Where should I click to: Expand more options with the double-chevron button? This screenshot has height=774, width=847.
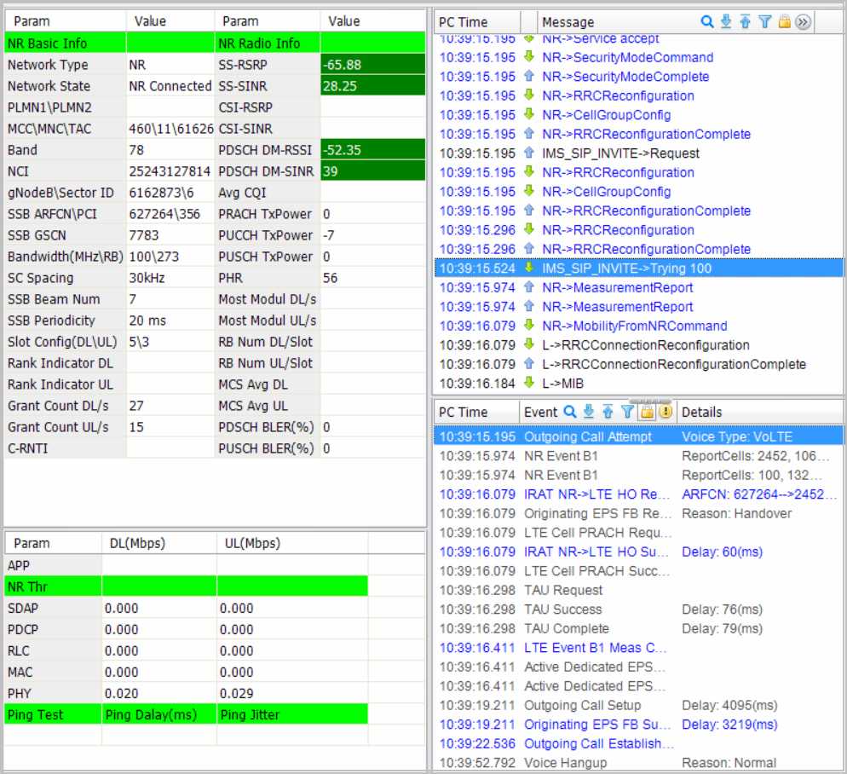tap(803, 22)
